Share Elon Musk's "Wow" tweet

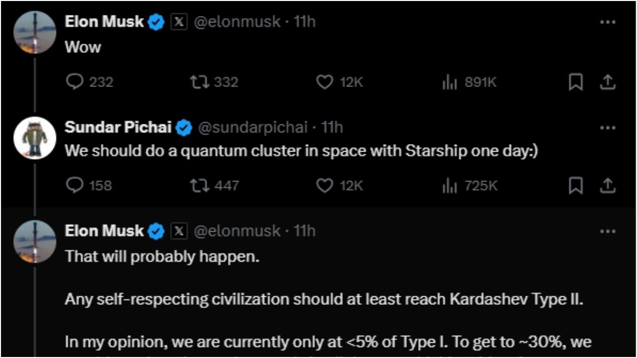click(x=608, y=83)
